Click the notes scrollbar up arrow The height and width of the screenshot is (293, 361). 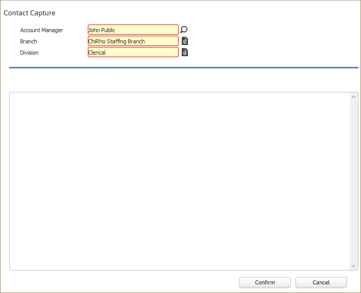pyautogui.click(x=353, y=97)
